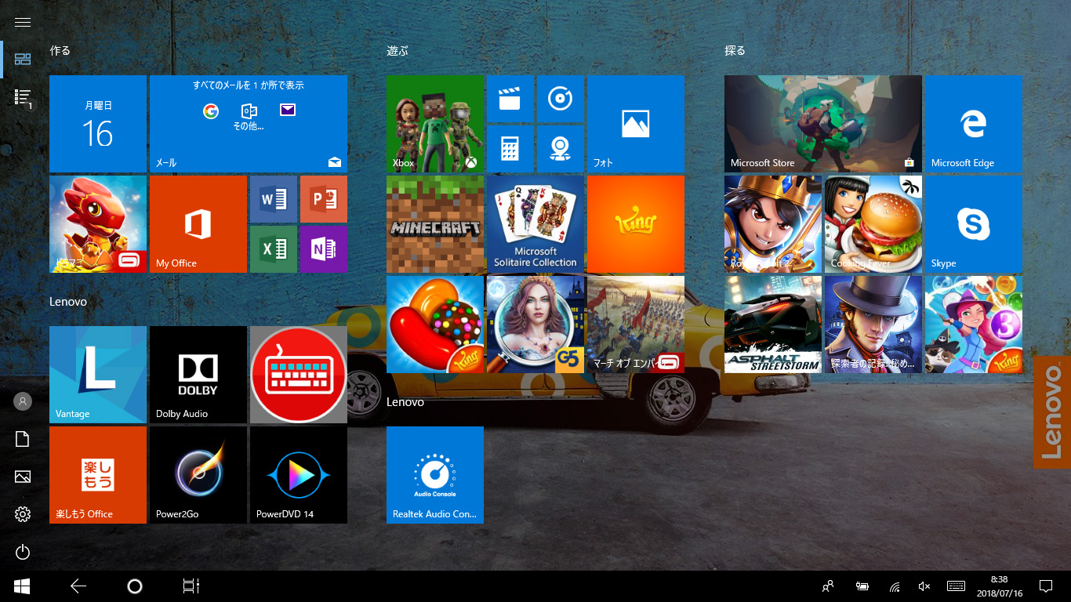This screenshot has height=602, width=1071.
Task: Open the Wi-Fi network icon in tray
Action: pyautogui.click(x=895, y=586)
